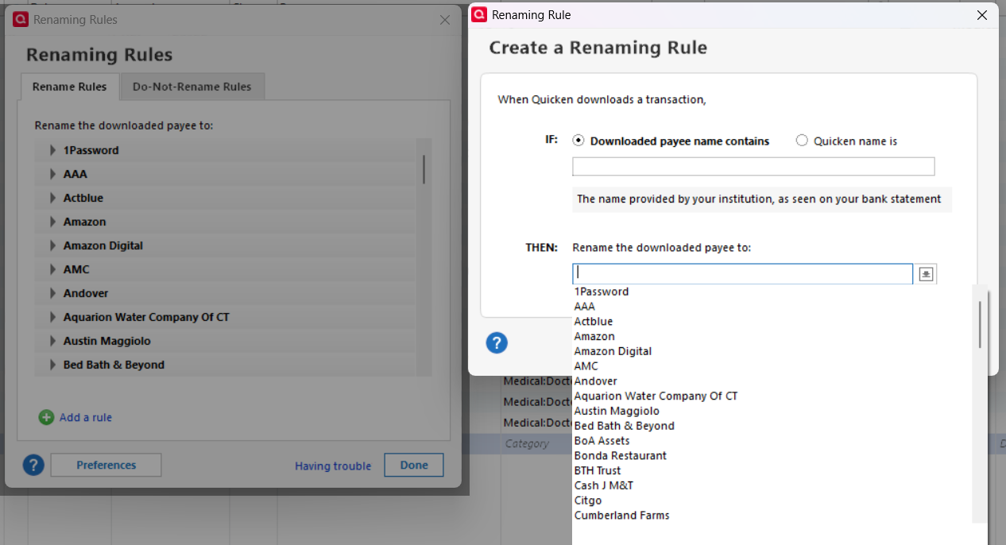
Task: Choose Cash J M&T from the dropdown list
Action: (x=604, y=485)
